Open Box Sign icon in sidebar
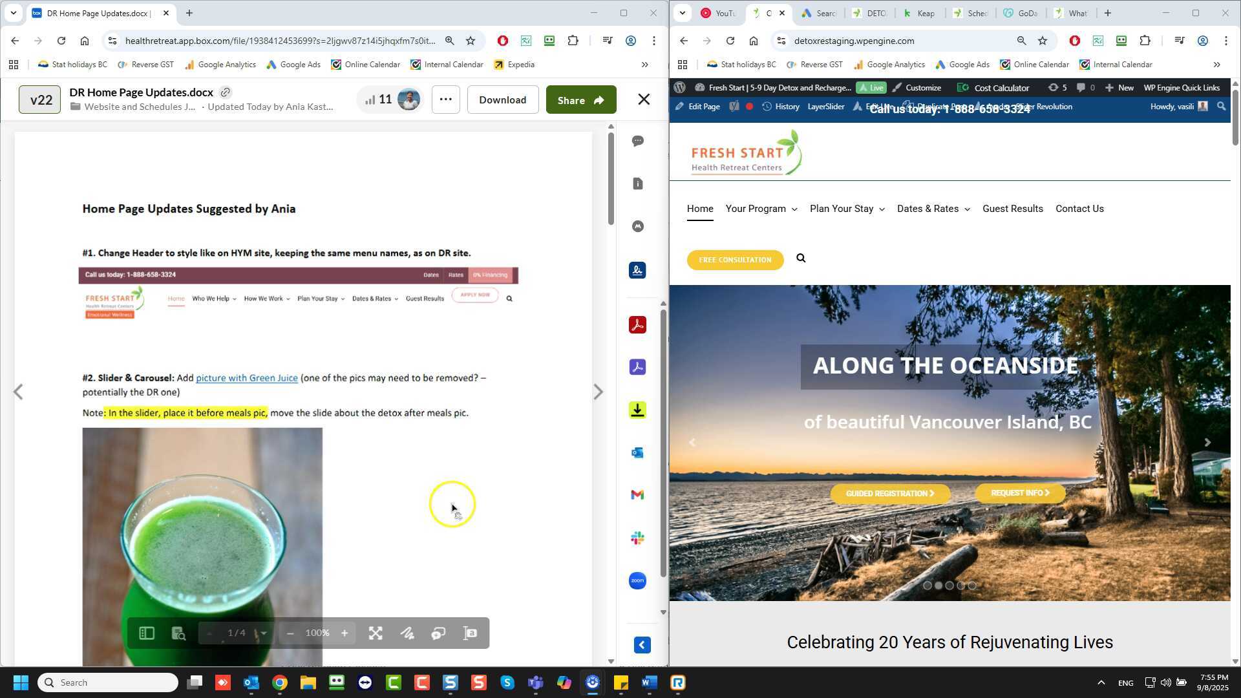This screenshot has width=1241, height=698. coord(637,270)
